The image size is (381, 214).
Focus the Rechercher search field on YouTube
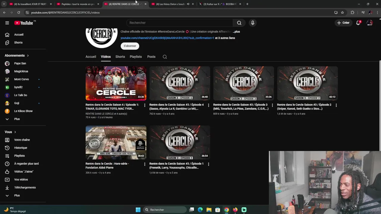(180, 23)
